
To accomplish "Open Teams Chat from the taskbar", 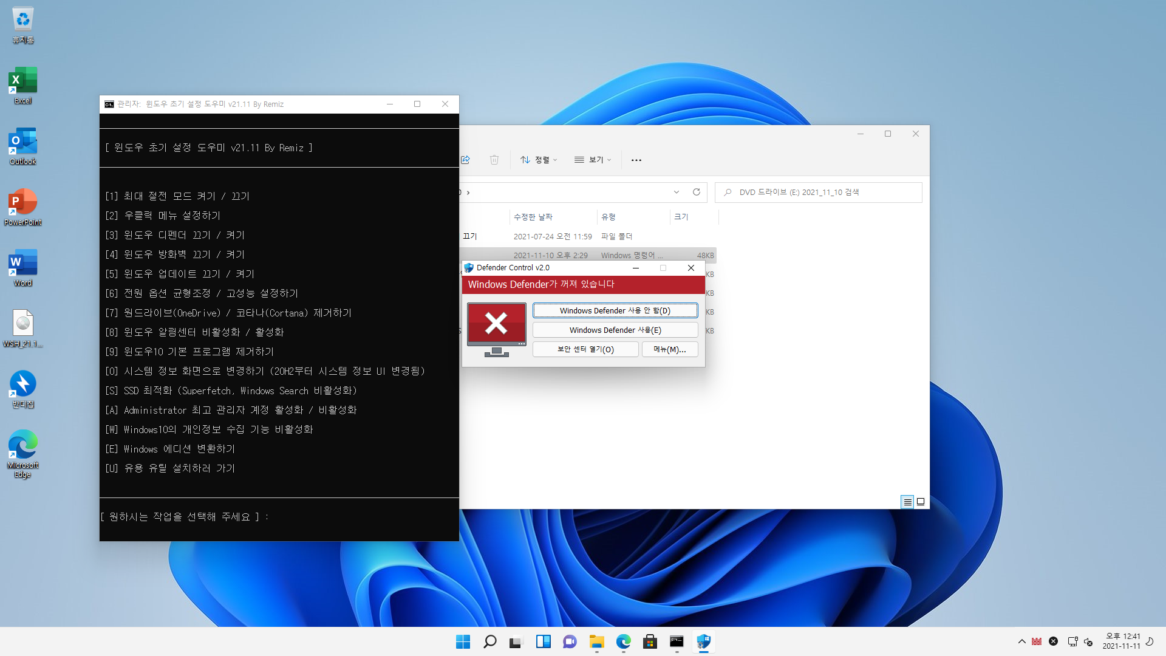I will [x=570, y=641].
